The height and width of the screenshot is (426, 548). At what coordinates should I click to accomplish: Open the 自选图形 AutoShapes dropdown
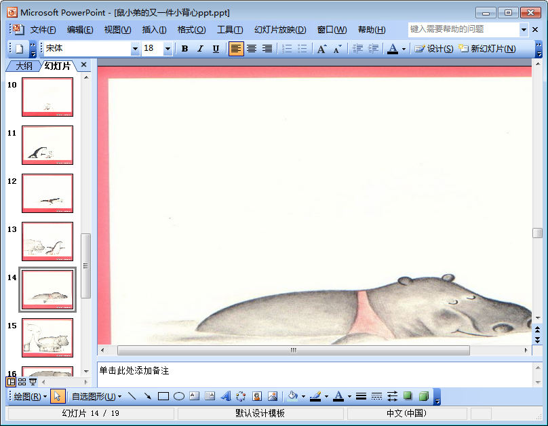[96, 396]
